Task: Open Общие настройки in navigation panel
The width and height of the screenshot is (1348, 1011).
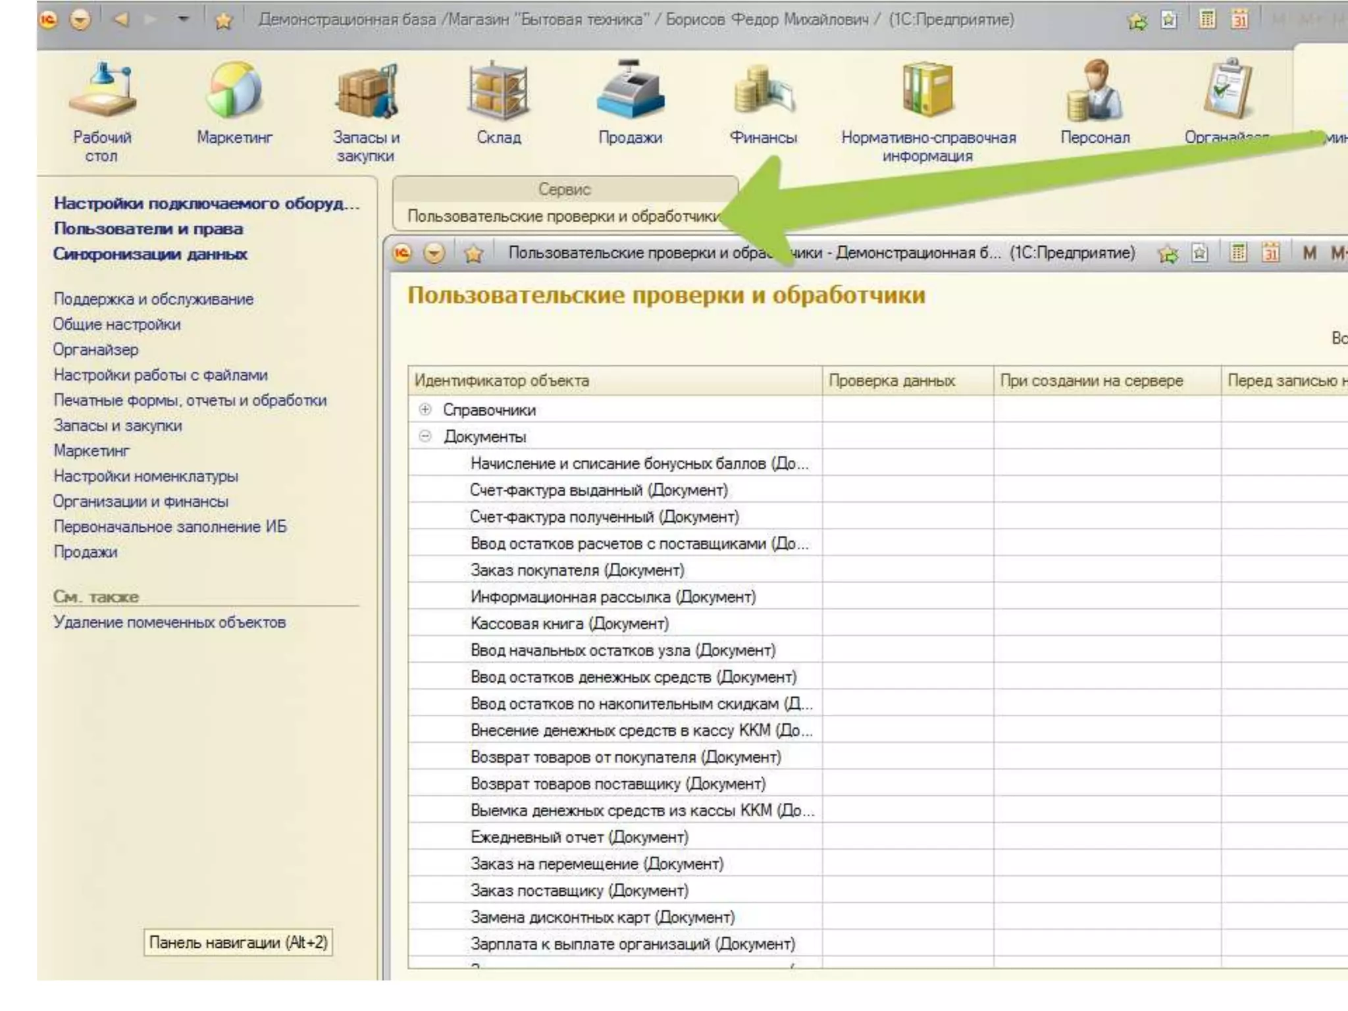Action: coord(117,324)
